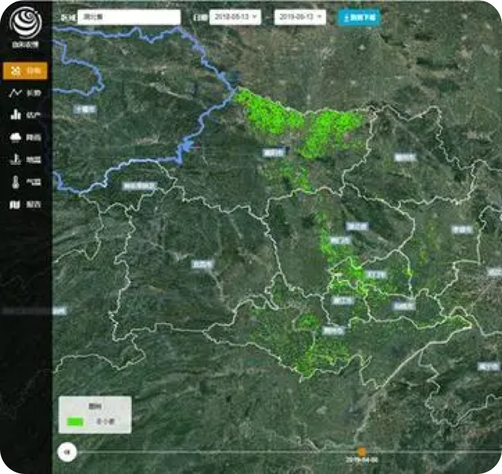Expand the start date dropdown 2018-08-13
The height and width of the screenshot is (474, 502).
[235, 17]
